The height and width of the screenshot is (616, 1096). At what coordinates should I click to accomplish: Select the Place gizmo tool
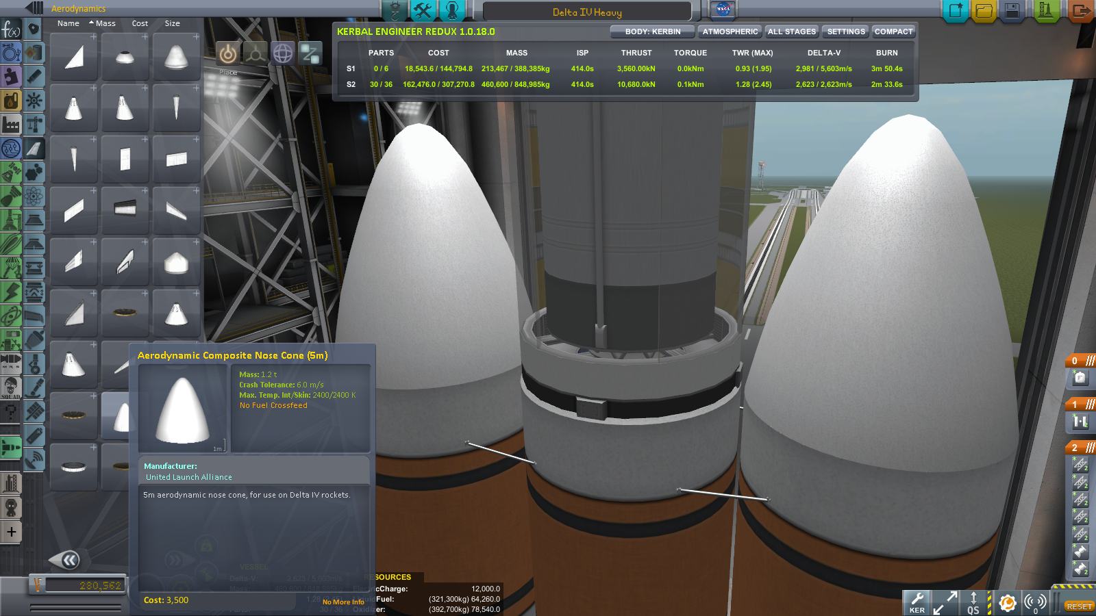[x=228, y=53]
